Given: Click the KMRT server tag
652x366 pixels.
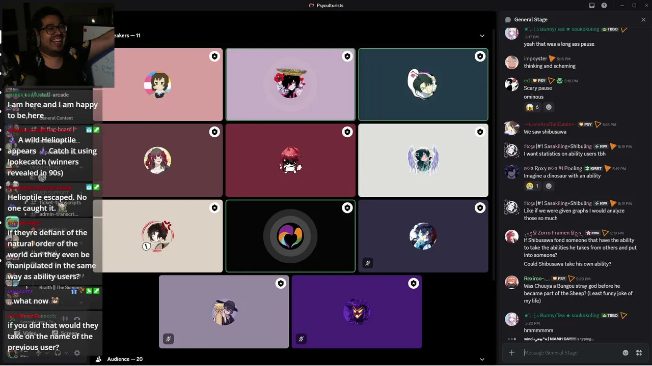Looking at the screenshot, I should pyautogui.click(x=593, y=168).
